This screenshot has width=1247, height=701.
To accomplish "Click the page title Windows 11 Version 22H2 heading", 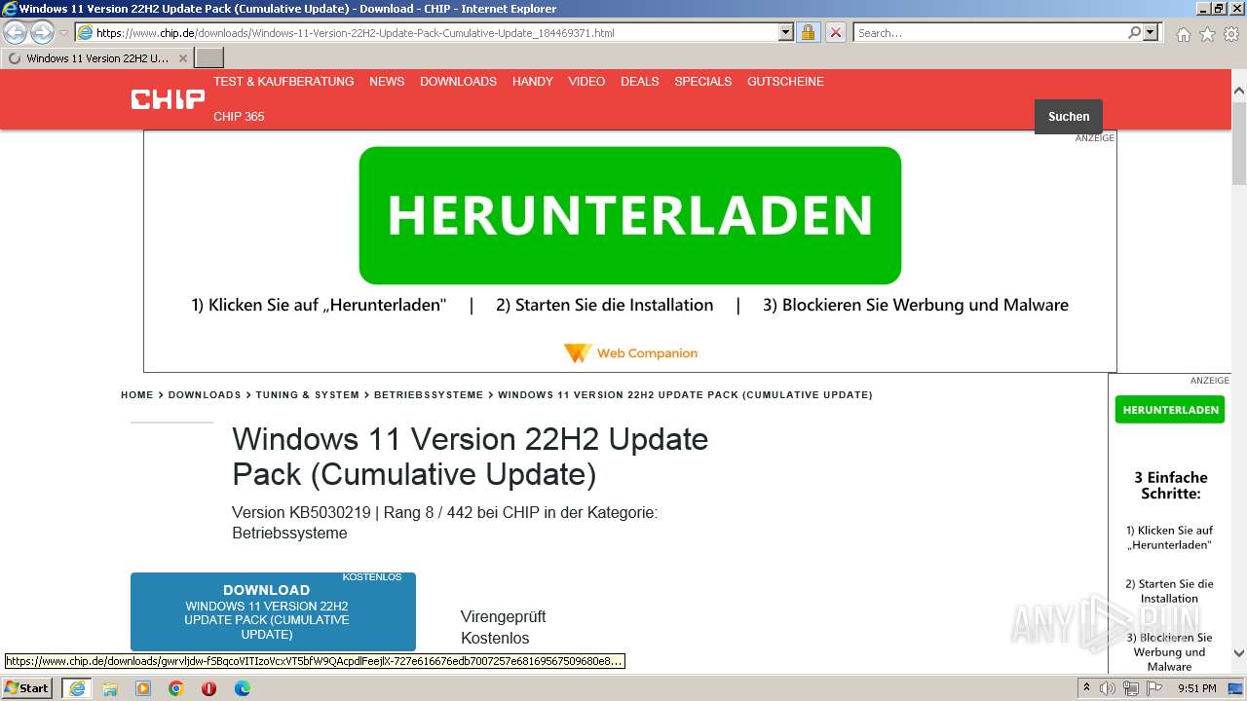I will 470,456.
